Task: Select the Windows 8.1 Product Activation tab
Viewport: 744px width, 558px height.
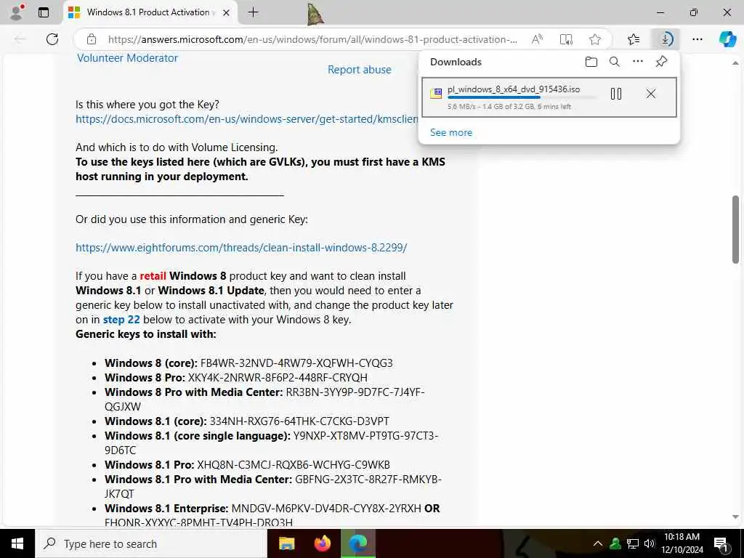Action: click(150, 12)
